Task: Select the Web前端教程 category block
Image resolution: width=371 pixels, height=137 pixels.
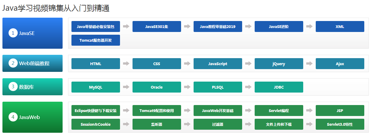Action: pos(32,63)
